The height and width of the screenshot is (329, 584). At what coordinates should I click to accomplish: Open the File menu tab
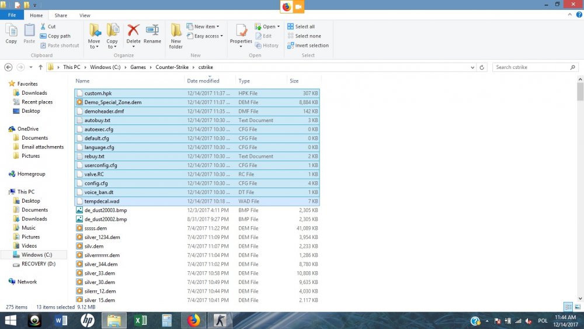pyautogui.click(x=12, y=15)
